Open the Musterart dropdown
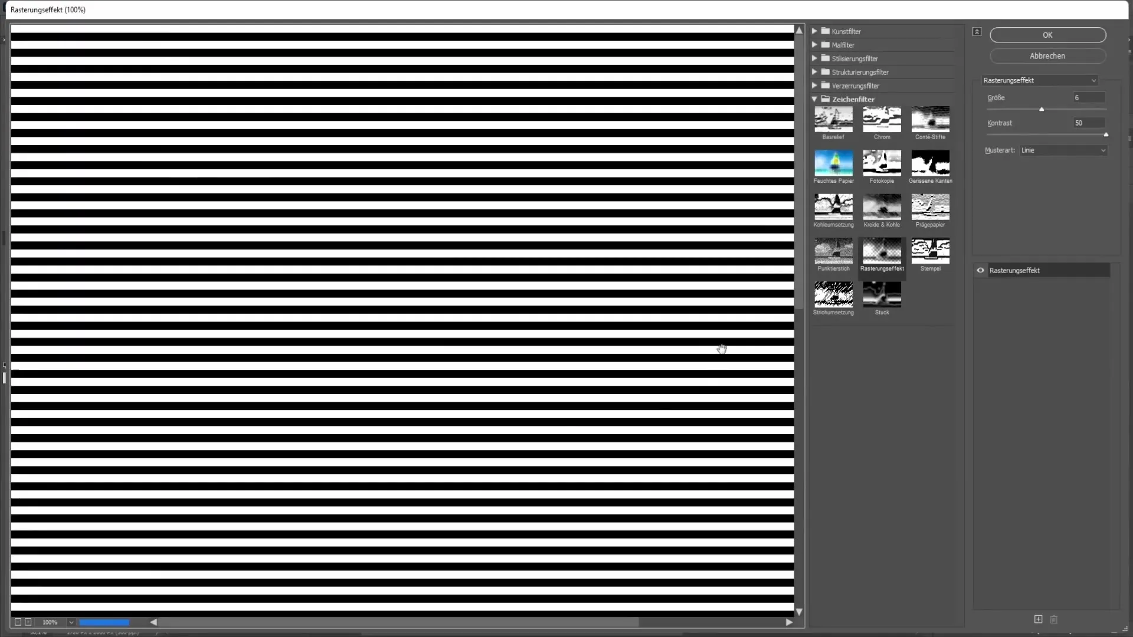 click(x=1063, y=150)
